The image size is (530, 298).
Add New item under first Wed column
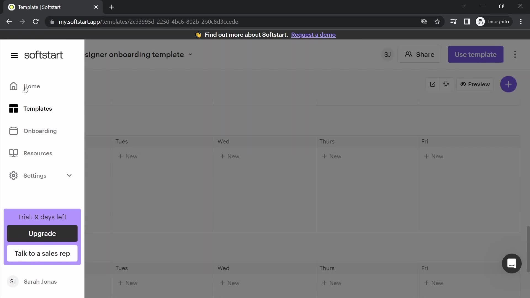[x=230, y=156]
